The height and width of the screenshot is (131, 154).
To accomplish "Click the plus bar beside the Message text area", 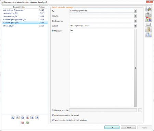I will point(135,68).
